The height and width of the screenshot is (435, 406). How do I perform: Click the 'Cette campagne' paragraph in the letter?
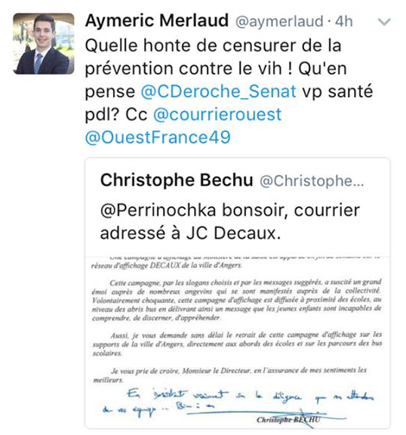pos(237,300)
